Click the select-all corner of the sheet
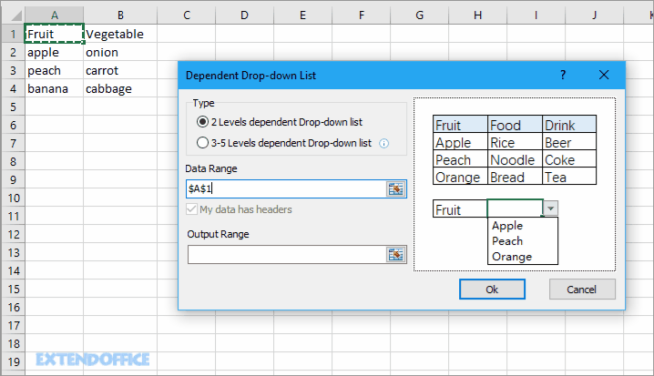The image size is (654, 376). [x=12, y=15]
